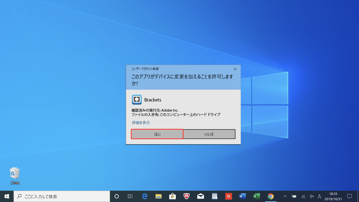The image size is (359, 202).
Task: Launch Excel from the taskbar
Action: pos(257,196)
